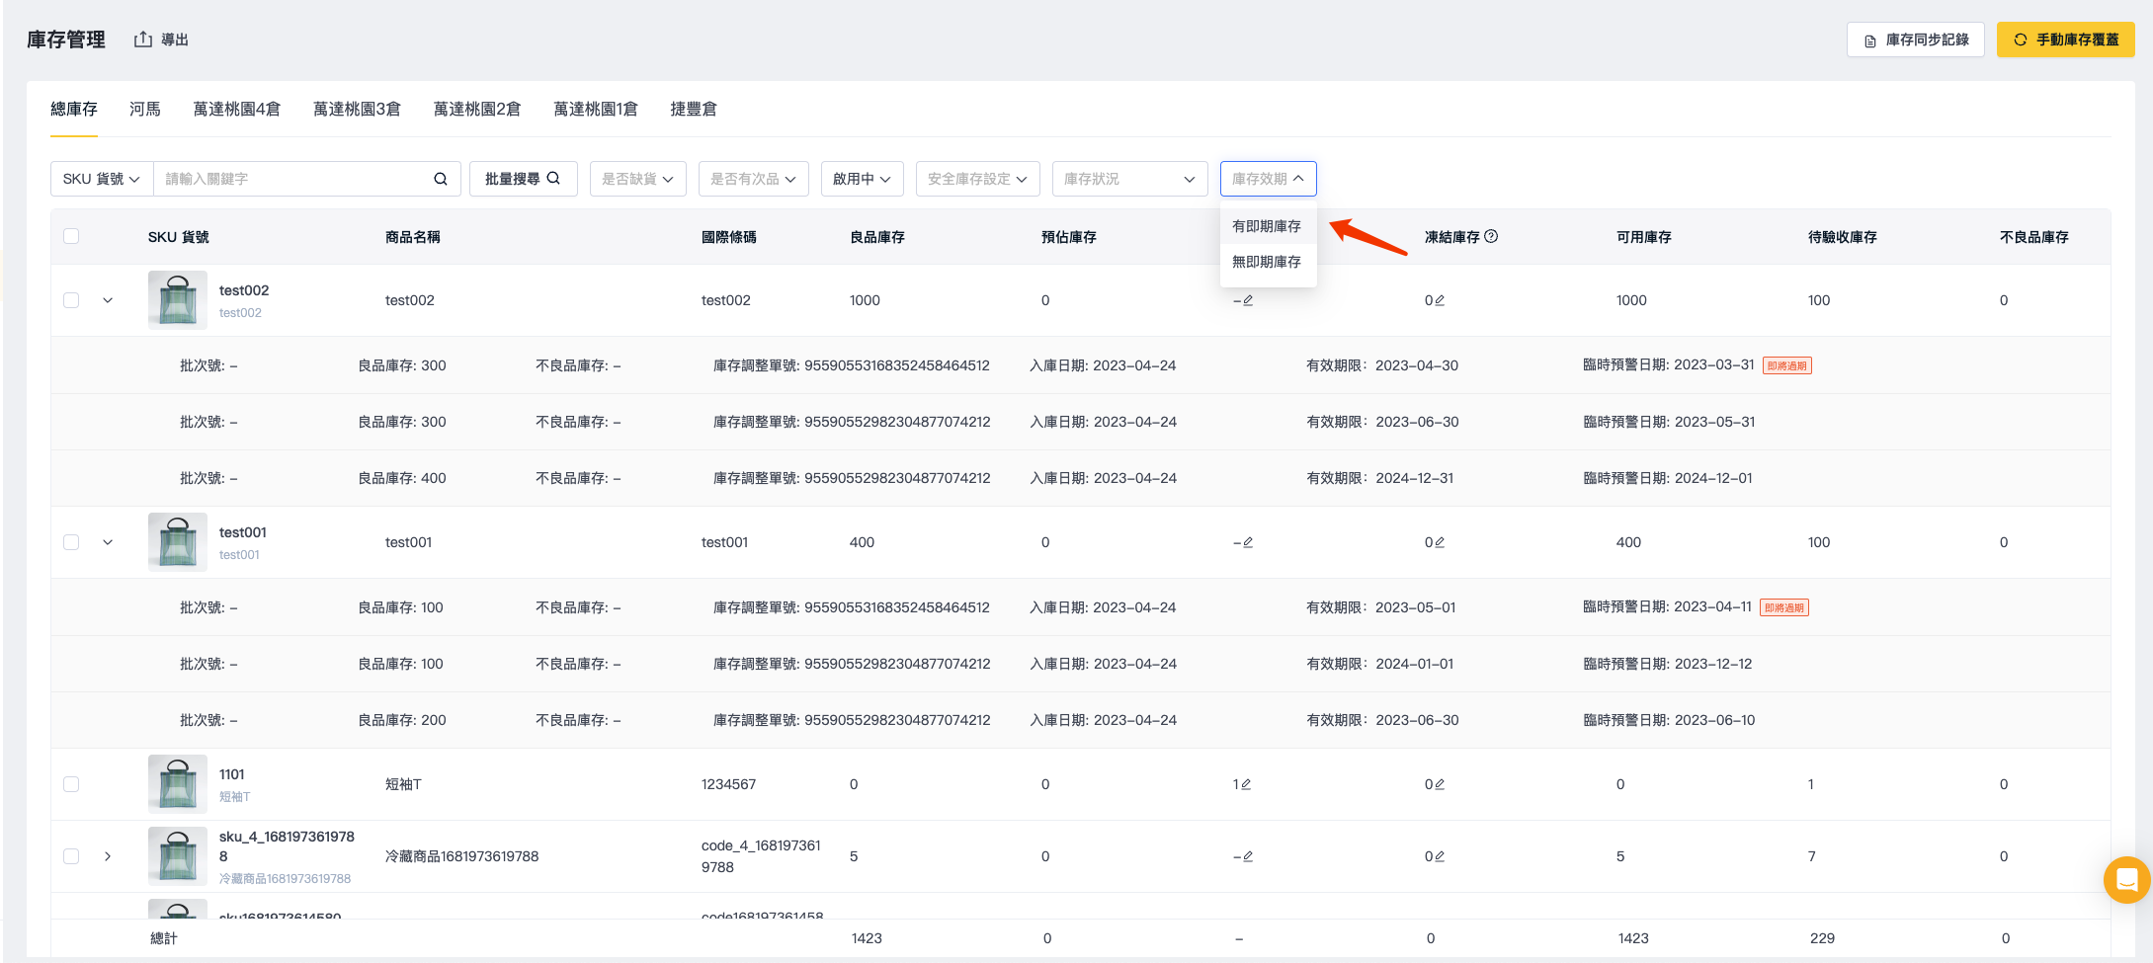Check the sku_4_1681973619788 row checkbox
This screenshot has height=963, width=2153.
(71, 856)
